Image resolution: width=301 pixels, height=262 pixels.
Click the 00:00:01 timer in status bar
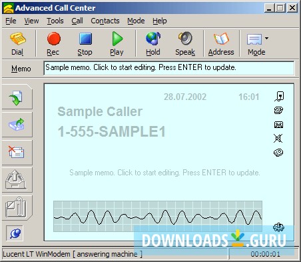pos(266,254)
